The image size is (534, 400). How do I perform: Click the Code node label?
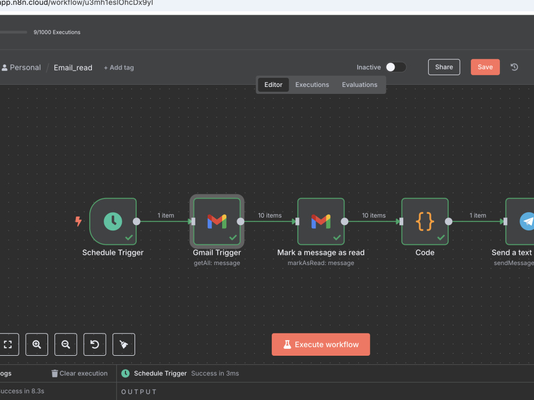pos(425,252)
